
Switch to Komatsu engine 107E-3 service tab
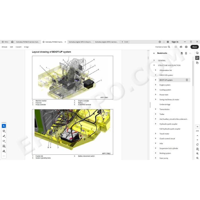(106, 42)
